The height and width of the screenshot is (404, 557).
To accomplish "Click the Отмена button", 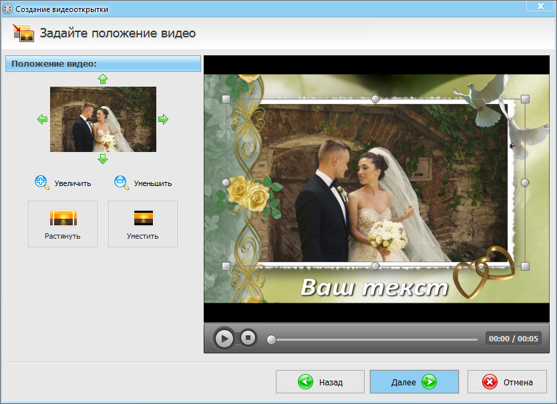I will tap(507, 381).
